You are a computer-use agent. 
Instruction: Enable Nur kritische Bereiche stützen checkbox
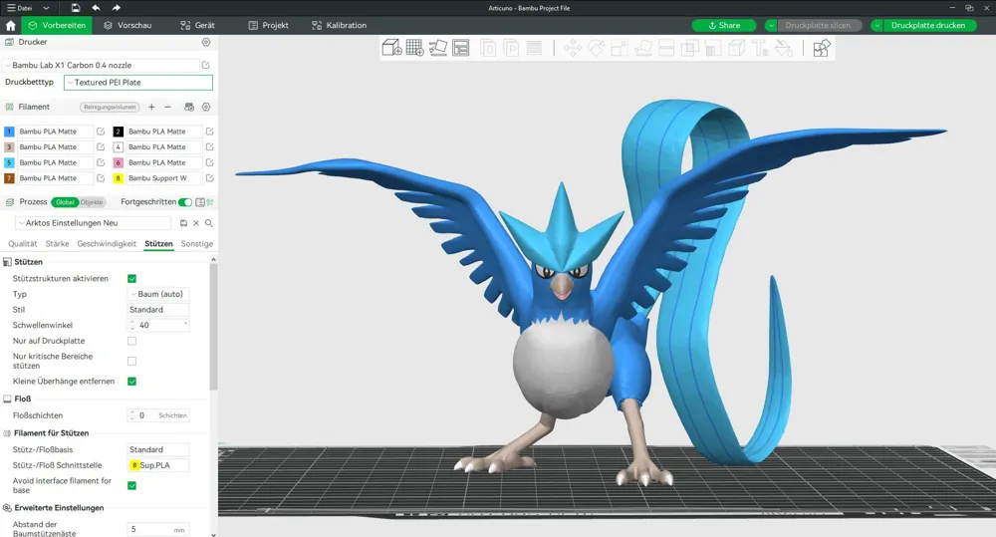pos(132,361)
